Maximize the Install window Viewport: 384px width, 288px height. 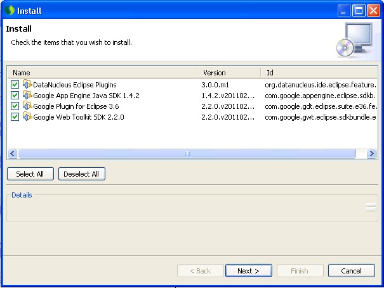click(x=359, y=11)
